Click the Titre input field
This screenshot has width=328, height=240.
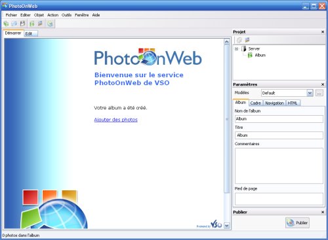point(279,135)
